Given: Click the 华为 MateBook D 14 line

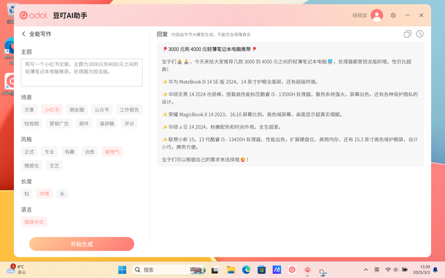Looking at the screenshot, I should (x=240, y=82).
